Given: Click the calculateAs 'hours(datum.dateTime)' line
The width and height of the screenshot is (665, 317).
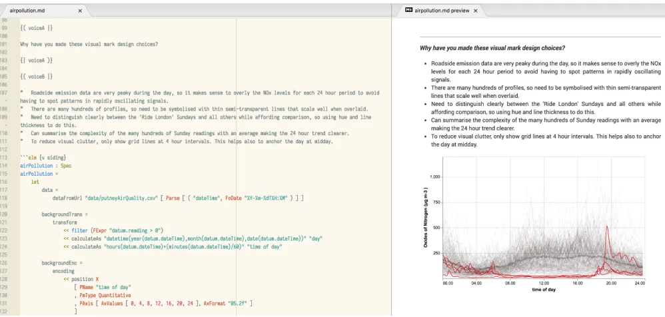Looking at the screenshot, I should (173, 246).
